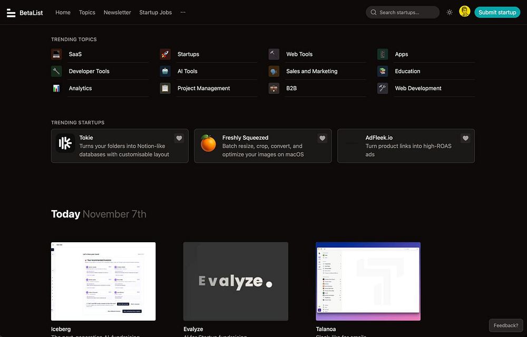Click the Apps phone icon
The width and height of the screenshot is (527, 337).
pyautogui.click(x=383, y=54)
